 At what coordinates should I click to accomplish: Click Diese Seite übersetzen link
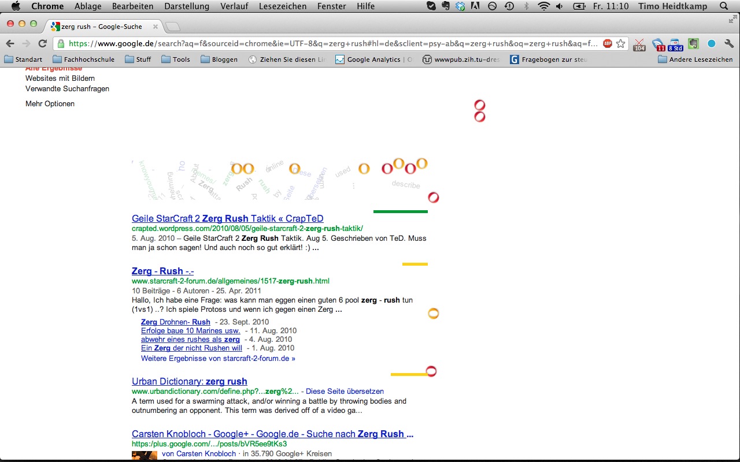coord(345,392)
